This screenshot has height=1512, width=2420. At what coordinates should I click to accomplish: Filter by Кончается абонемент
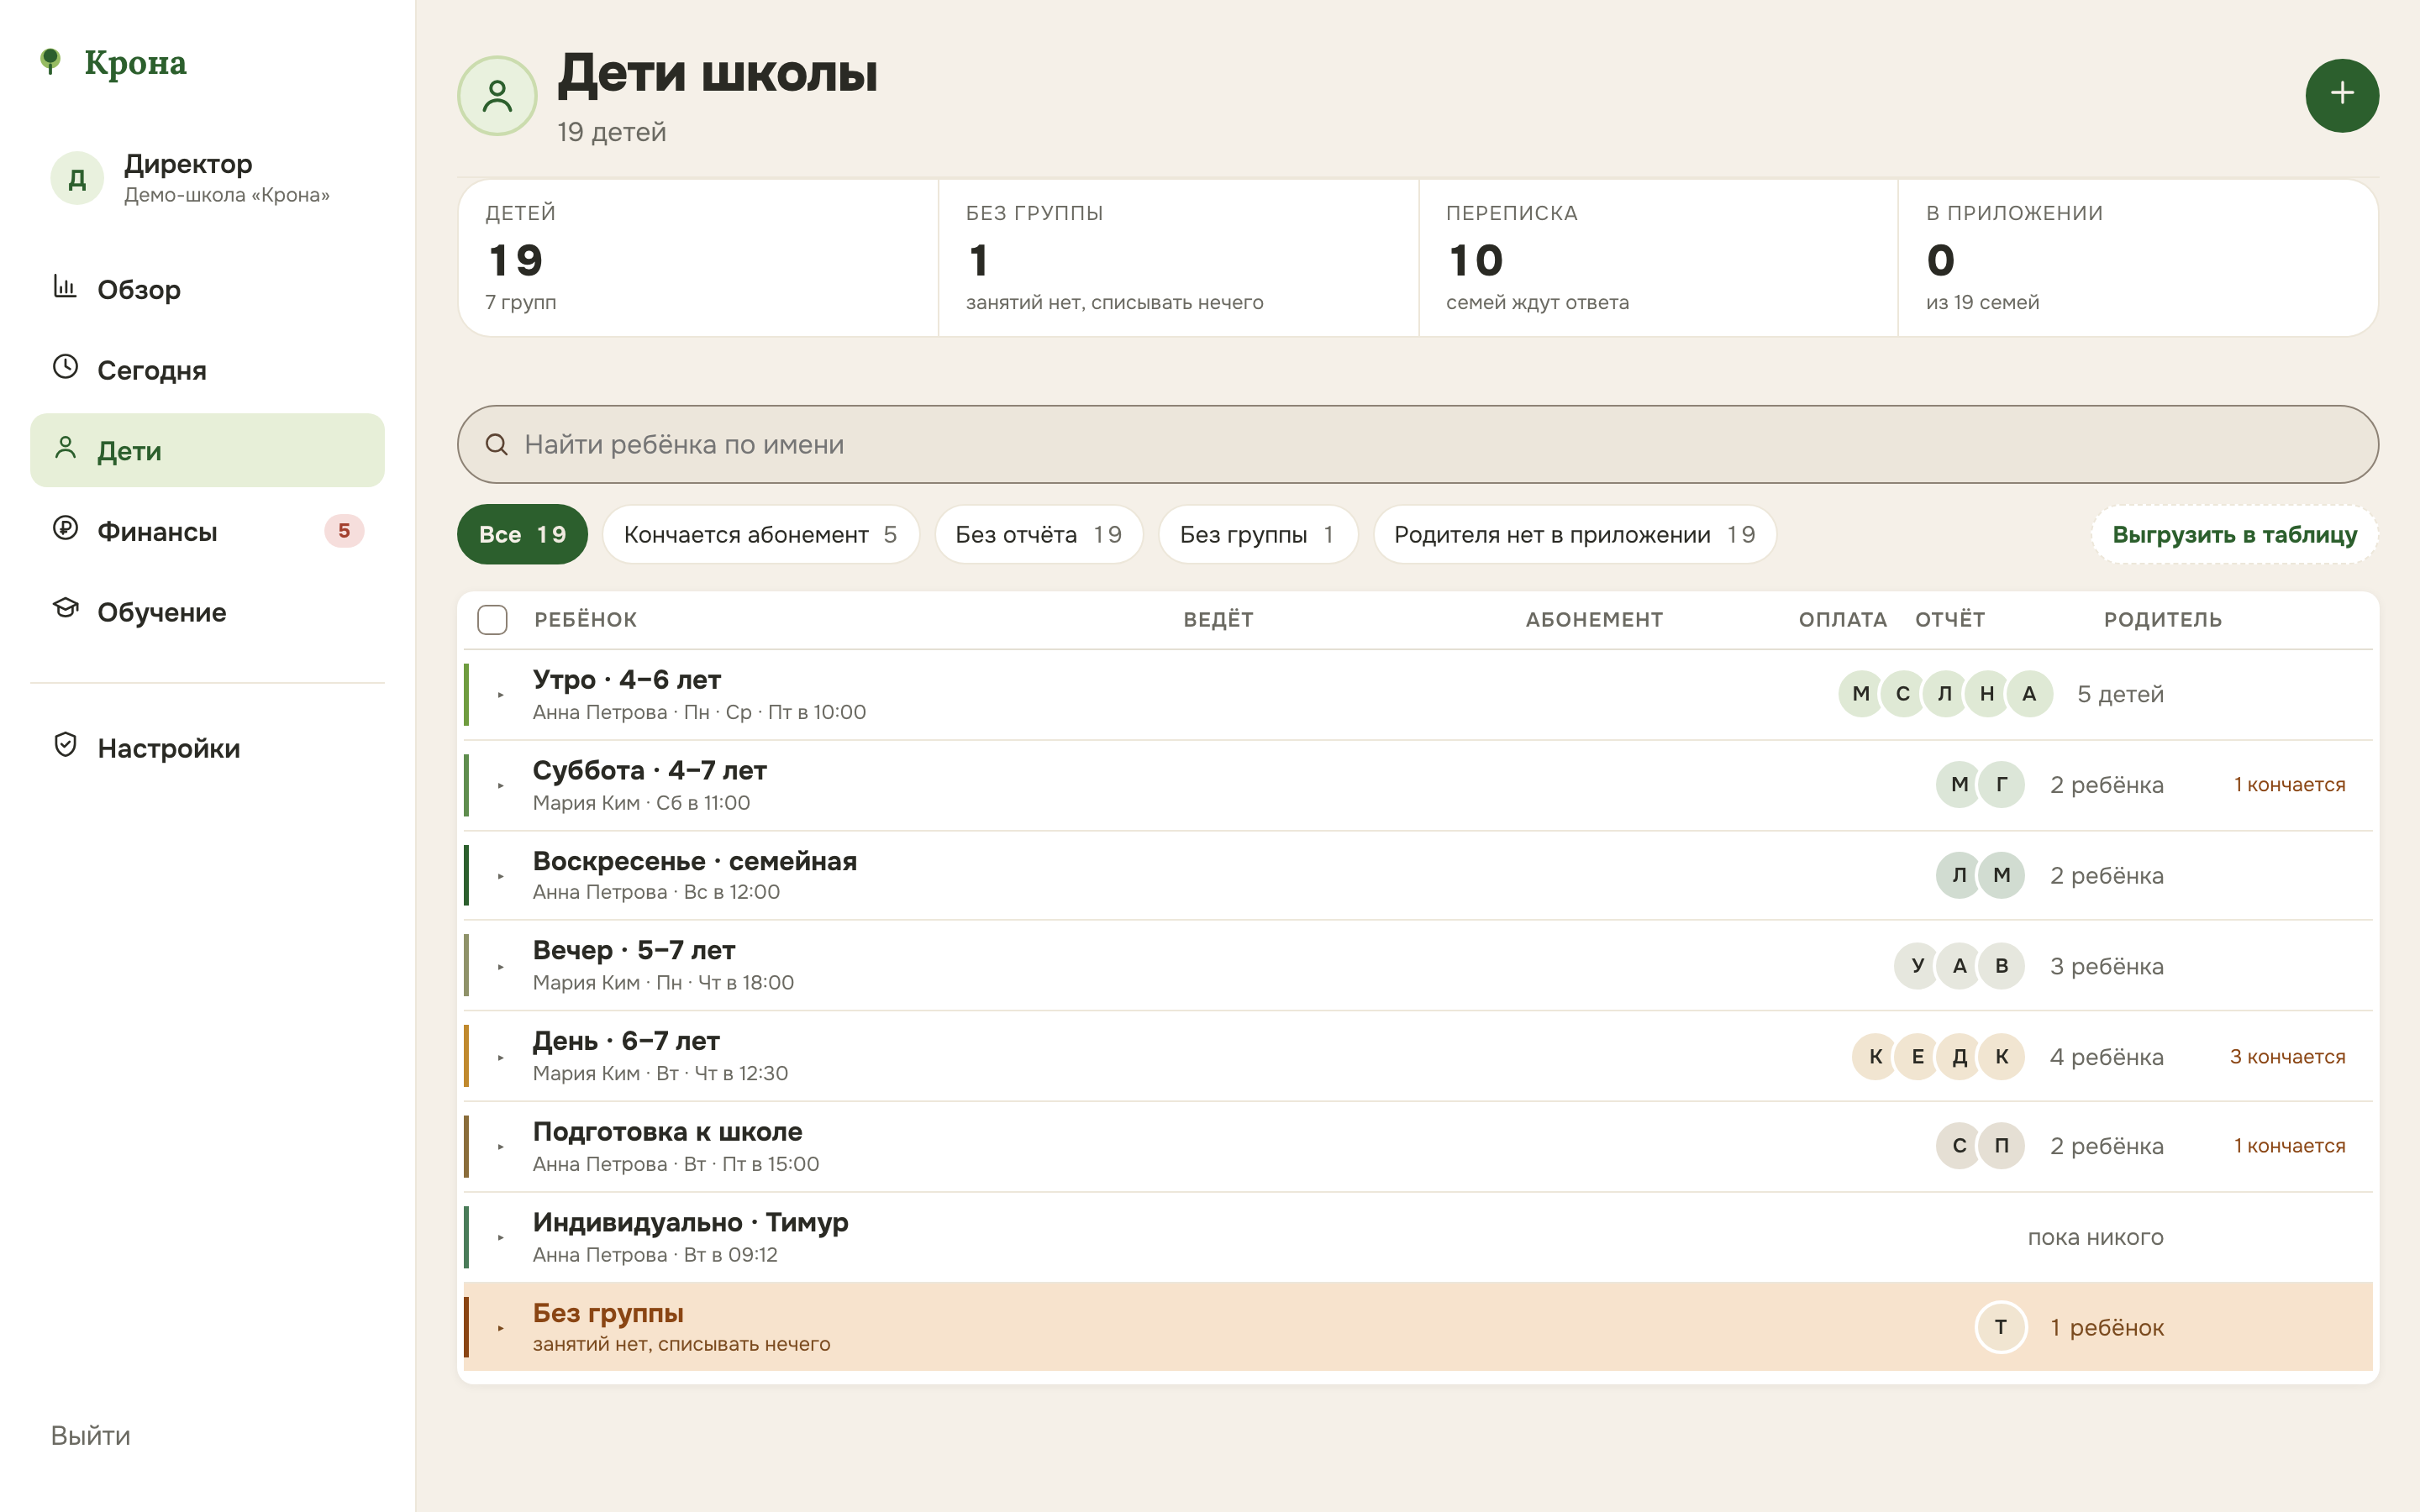point(760,534)
